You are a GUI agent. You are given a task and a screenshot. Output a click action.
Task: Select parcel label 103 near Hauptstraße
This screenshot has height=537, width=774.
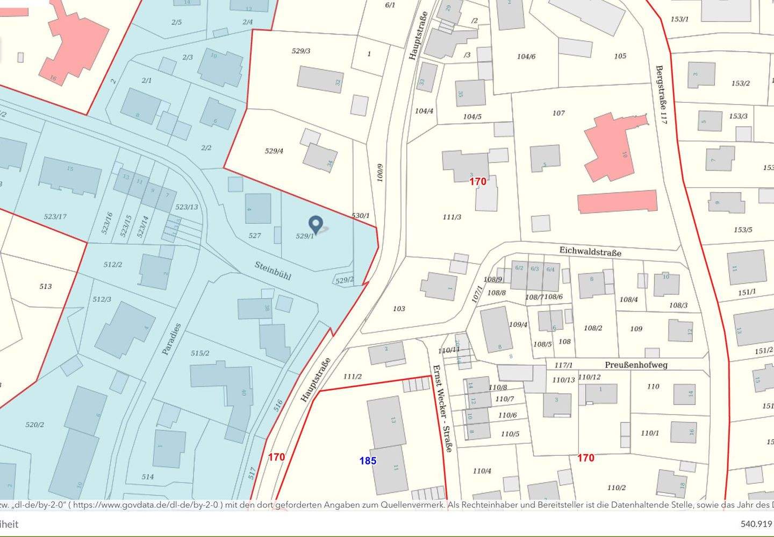[399, 308]
